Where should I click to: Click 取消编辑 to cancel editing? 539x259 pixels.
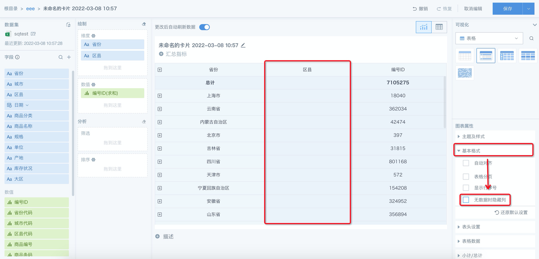pyautogui.click(x=473, y=9)
